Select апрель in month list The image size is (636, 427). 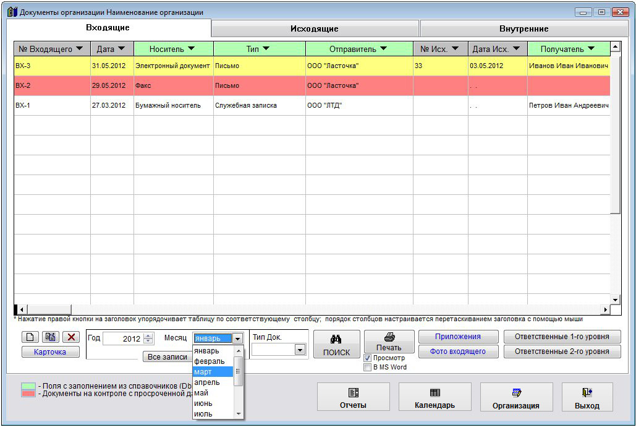(213, 382)
